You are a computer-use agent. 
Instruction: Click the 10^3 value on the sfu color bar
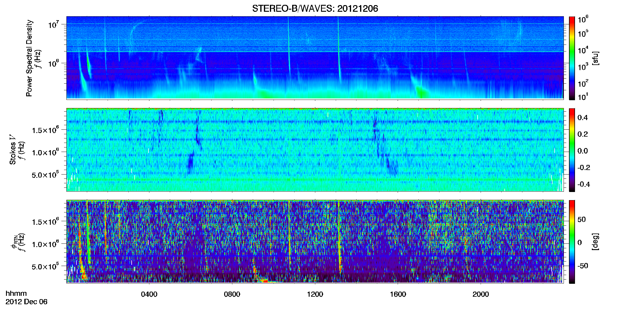point(583,67)
